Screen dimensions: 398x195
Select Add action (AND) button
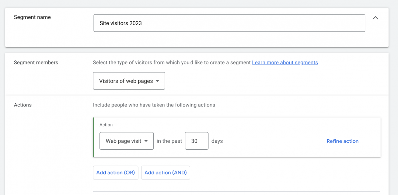click(165, 173)
